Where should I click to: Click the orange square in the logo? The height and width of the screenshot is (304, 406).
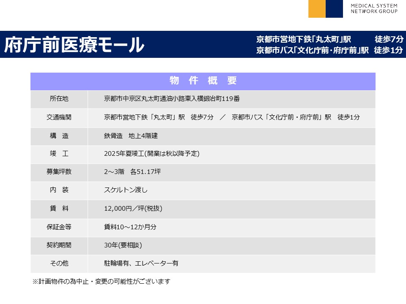[317, 9]
